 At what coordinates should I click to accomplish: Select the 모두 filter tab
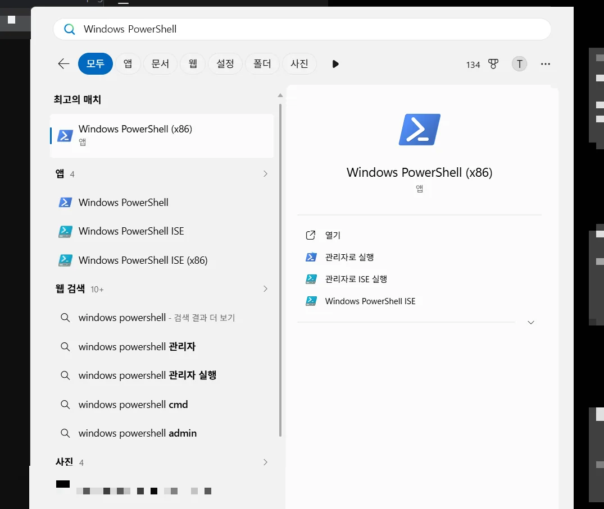point(95,63)
